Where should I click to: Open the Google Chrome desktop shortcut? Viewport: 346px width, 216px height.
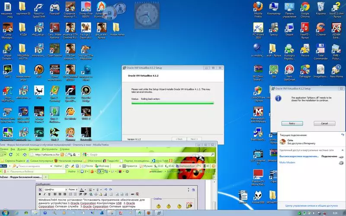point(305,8)
